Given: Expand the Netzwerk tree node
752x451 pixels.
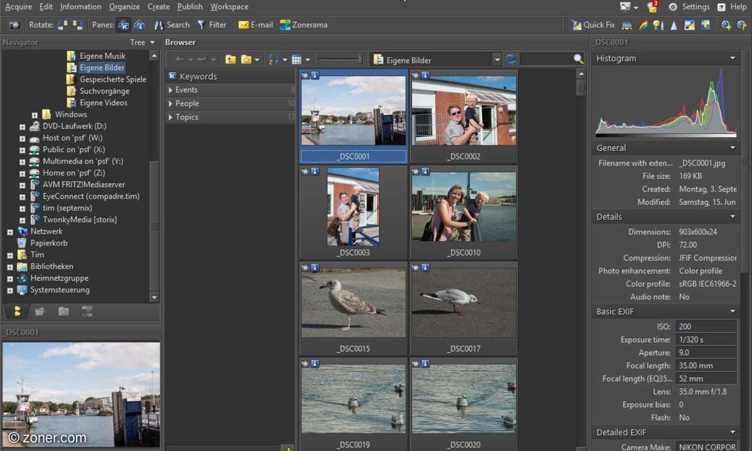Looking at the screenshot, I should 9,232.
